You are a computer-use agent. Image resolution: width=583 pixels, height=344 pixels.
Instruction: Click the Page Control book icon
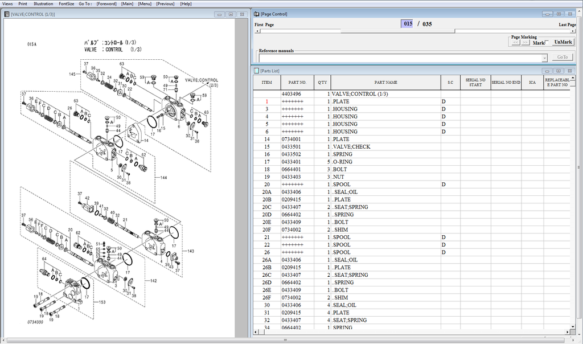(x=257, y=14)
